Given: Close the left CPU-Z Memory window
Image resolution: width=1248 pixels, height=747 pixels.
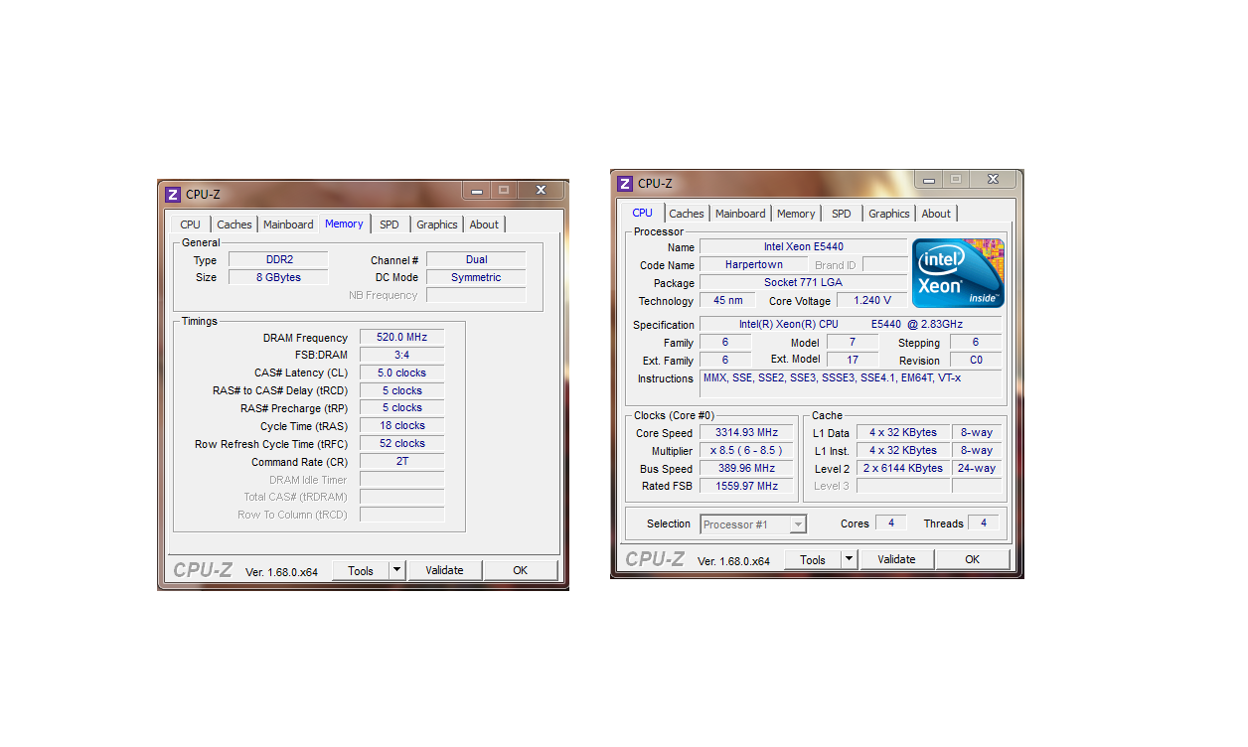Looking at the screenshot, I should pos(541,190).
